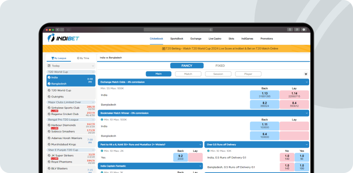Click the ball icon next to BLV Blasters
The height and width of the screenshot is (173, 353).
(49, 168)
